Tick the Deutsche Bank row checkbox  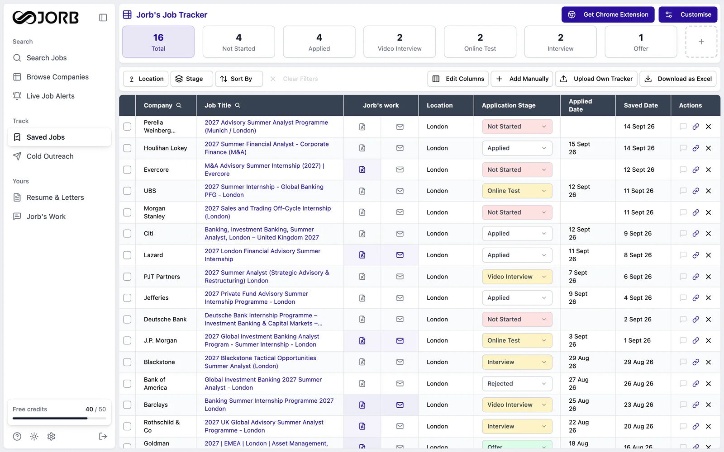coord(127,319)
